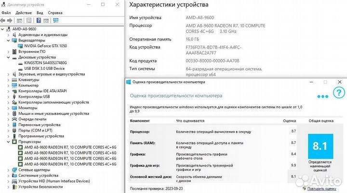Click the Переносные устройства icon
Viewport: 347px width, 193px height.
(x=14, y=125)
